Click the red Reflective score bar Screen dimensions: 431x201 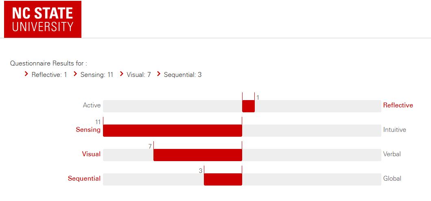248,106
